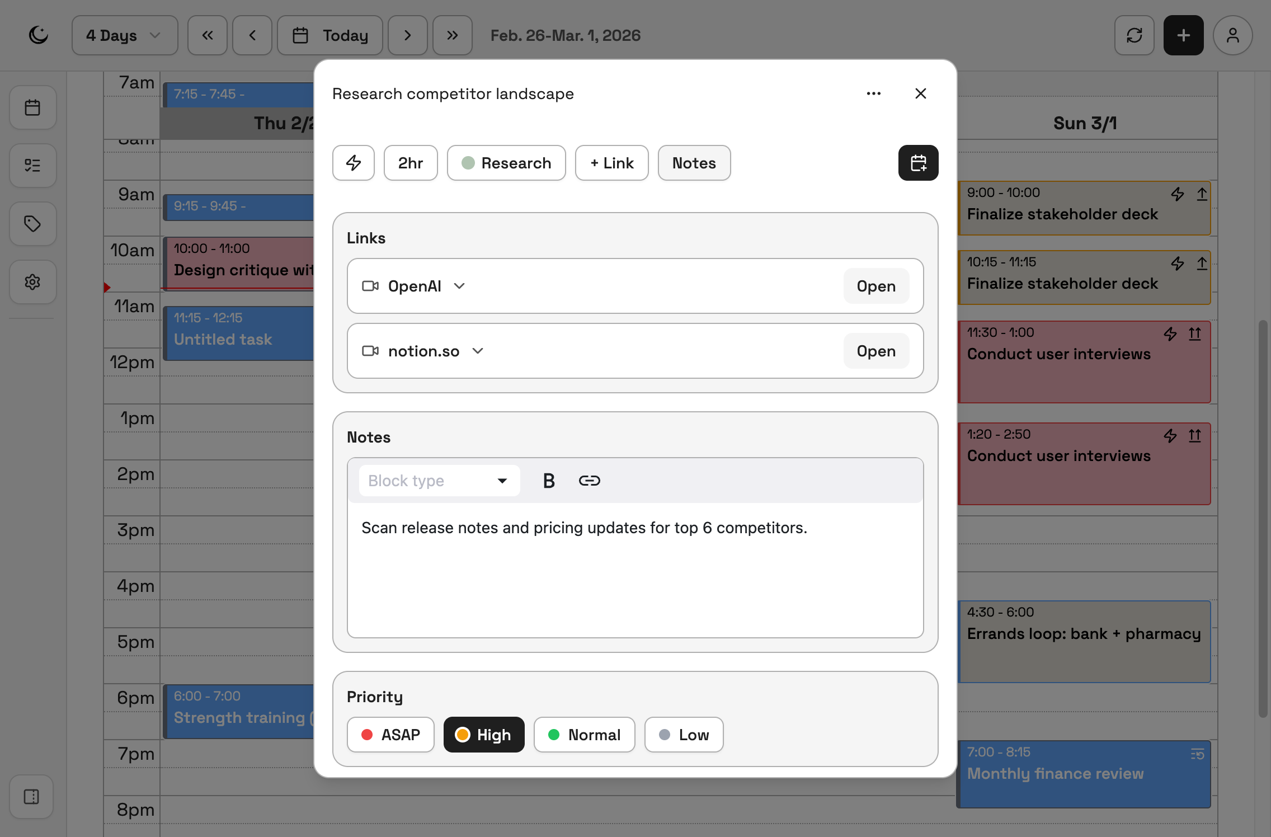Click the lightning auto-schedule icon in dialog

point(354,163)
